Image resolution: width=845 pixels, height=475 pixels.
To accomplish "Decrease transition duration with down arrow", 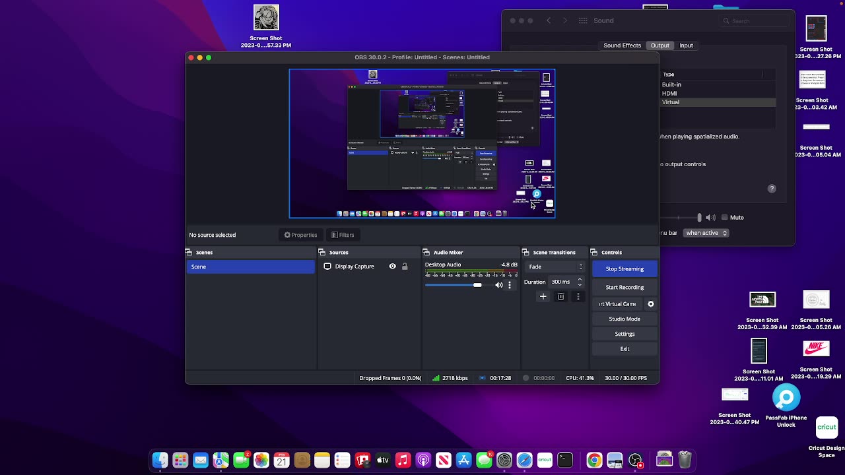I will pyautogui.click(x=580, y=285).
